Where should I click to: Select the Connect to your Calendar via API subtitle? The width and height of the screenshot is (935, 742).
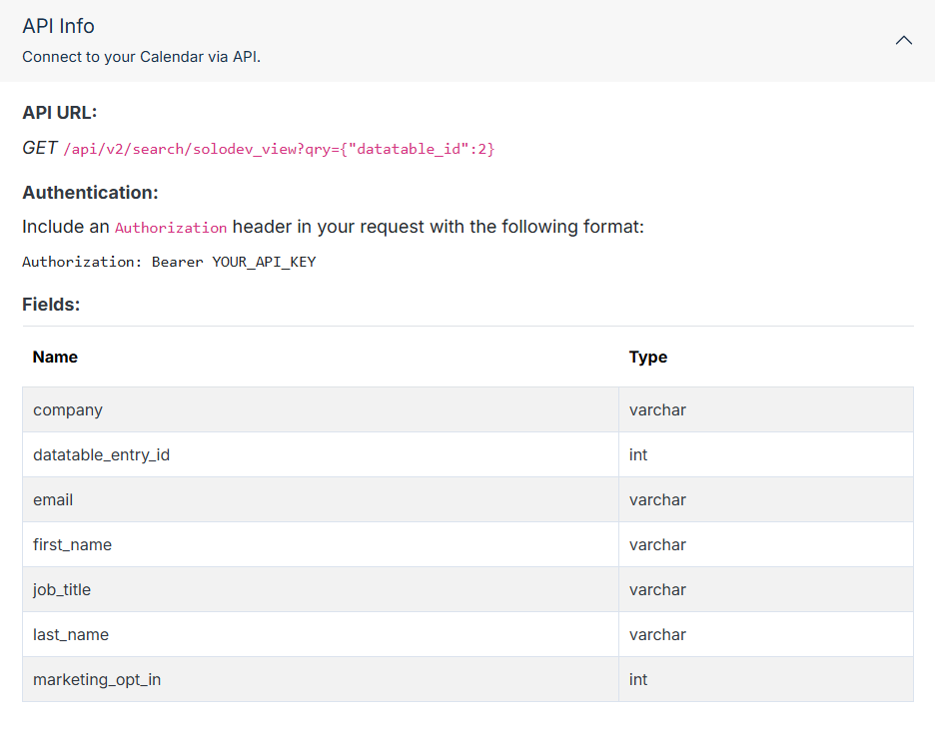pos(141,57)
